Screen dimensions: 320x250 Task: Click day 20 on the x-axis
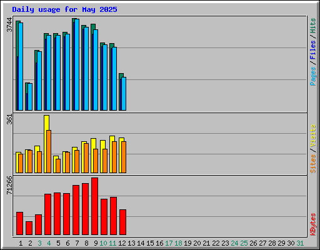pyautogui.click(x=197, y=243)
